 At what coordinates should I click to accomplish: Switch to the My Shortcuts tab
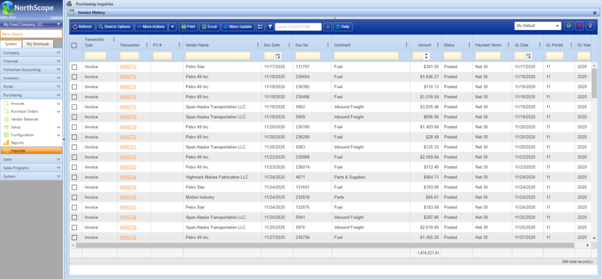[38, 44]
